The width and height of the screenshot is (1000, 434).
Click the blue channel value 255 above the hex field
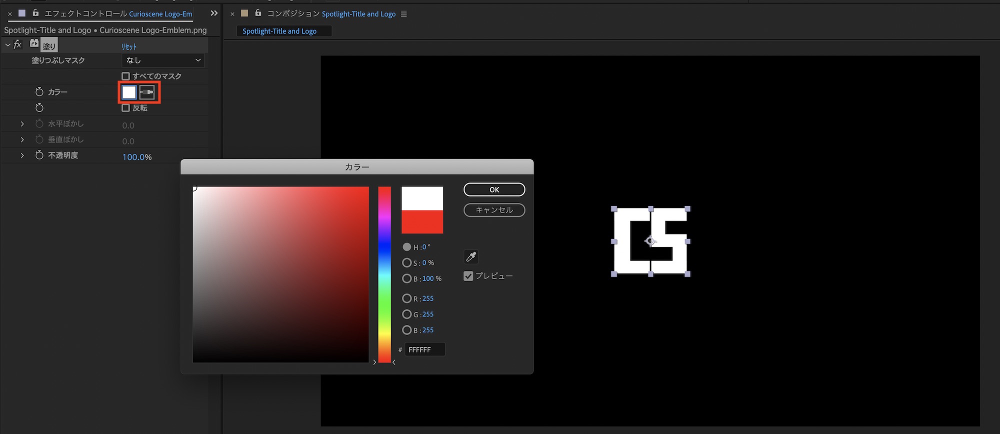coord(428,330)
